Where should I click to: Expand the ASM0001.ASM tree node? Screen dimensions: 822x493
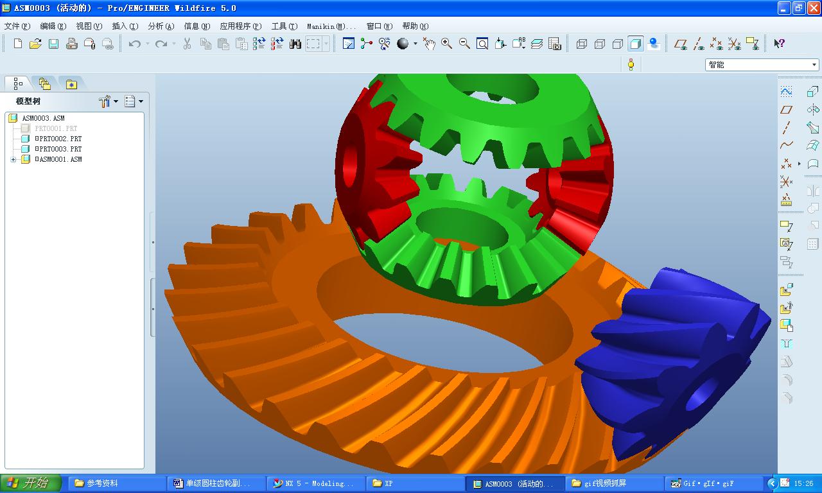pyautogui.click(x=13, y=159)
